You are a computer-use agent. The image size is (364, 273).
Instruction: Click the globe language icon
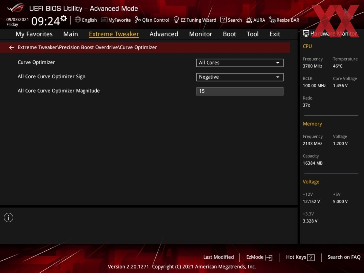tap(78, 20)
